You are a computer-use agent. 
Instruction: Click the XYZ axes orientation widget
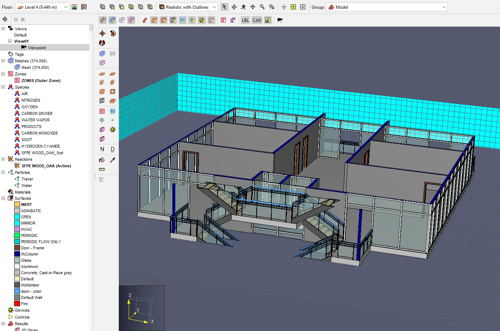coord(141,308)
